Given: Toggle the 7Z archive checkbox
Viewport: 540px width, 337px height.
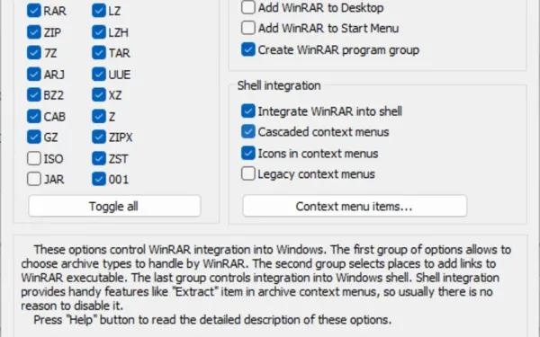Looking at the screenshot, I should coord(34,53).
